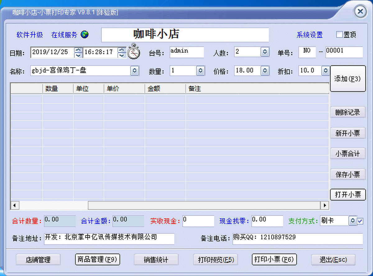This screenshot has width=373, height=276.
Task: Click 打印预览(F5) button
Action: [216, 260]
